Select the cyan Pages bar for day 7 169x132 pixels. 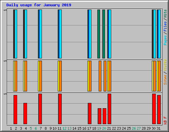(41, 34)
